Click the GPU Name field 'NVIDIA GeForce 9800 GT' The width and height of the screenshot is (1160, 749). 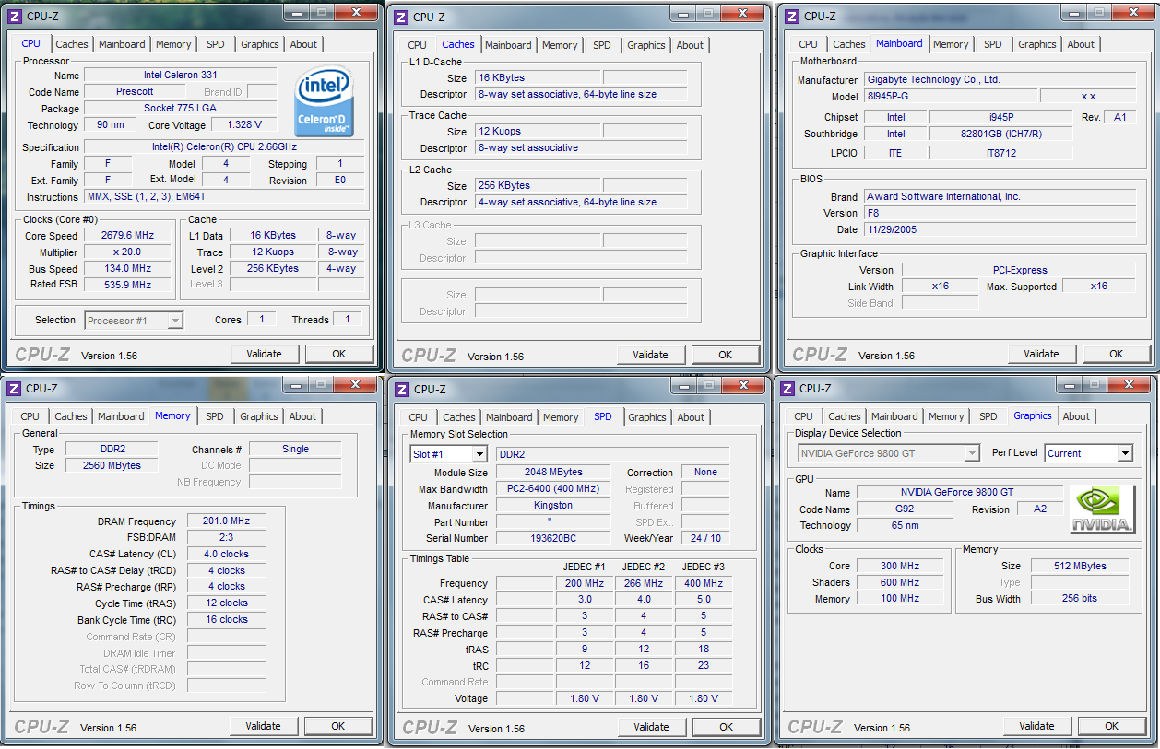pyautogui.click(x=959, y=493)
